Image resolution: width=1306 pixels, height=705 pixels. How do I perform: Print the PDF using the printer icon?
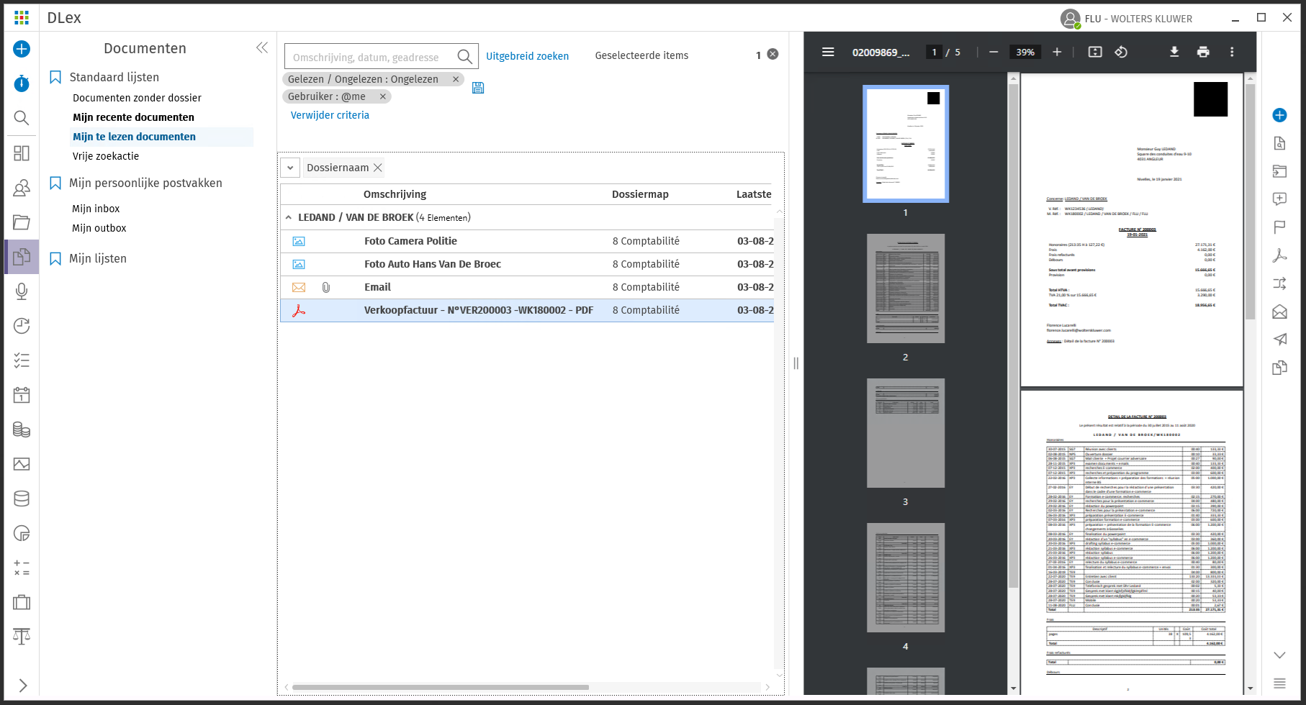pos(1203,52)
